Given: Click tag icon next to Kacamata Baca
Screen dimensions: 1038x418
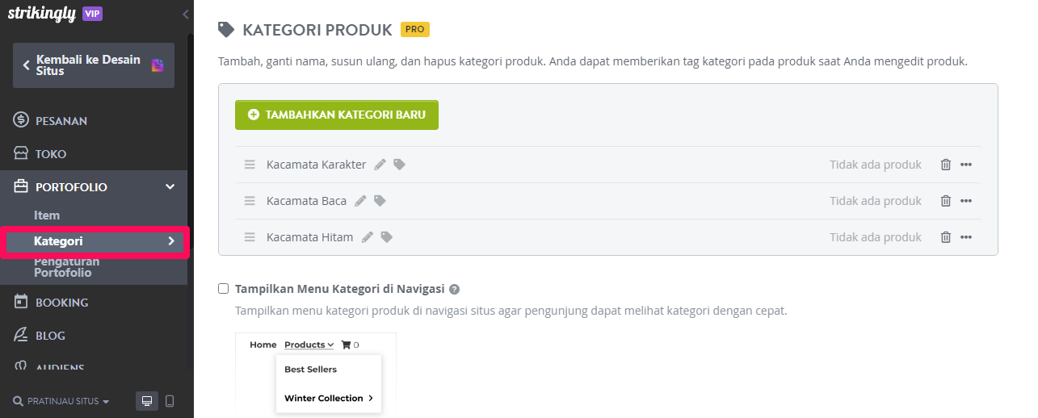Looking at the screenshot, I should pos(380,201).
